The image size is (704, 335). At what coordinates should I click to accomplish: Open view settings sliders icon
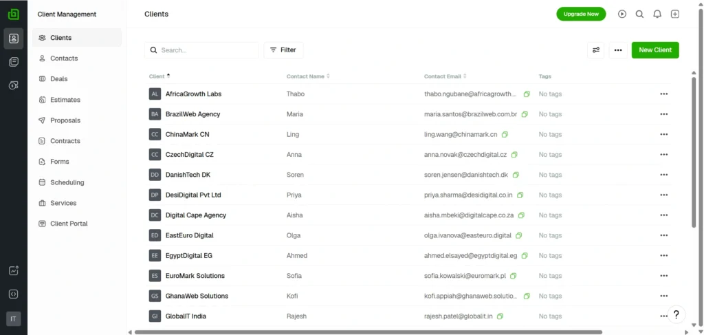596,50
